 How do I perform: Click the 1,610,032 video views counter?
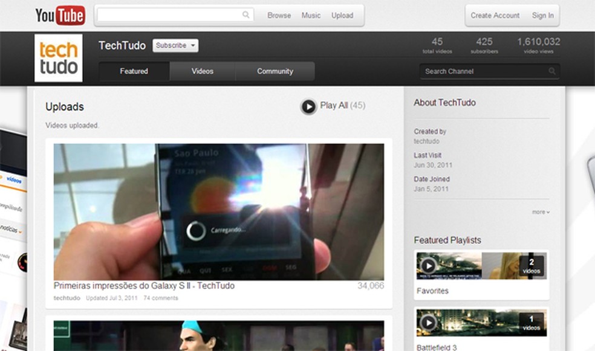[x=538, y=45]
